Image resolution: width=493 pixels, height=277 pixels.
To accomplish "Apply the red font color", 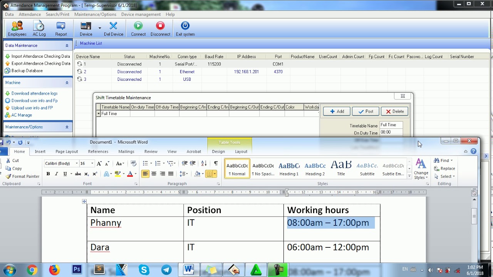I will 130,174.
